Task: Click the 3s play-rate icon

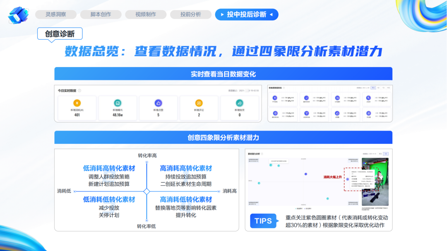Action: point(337,98)
